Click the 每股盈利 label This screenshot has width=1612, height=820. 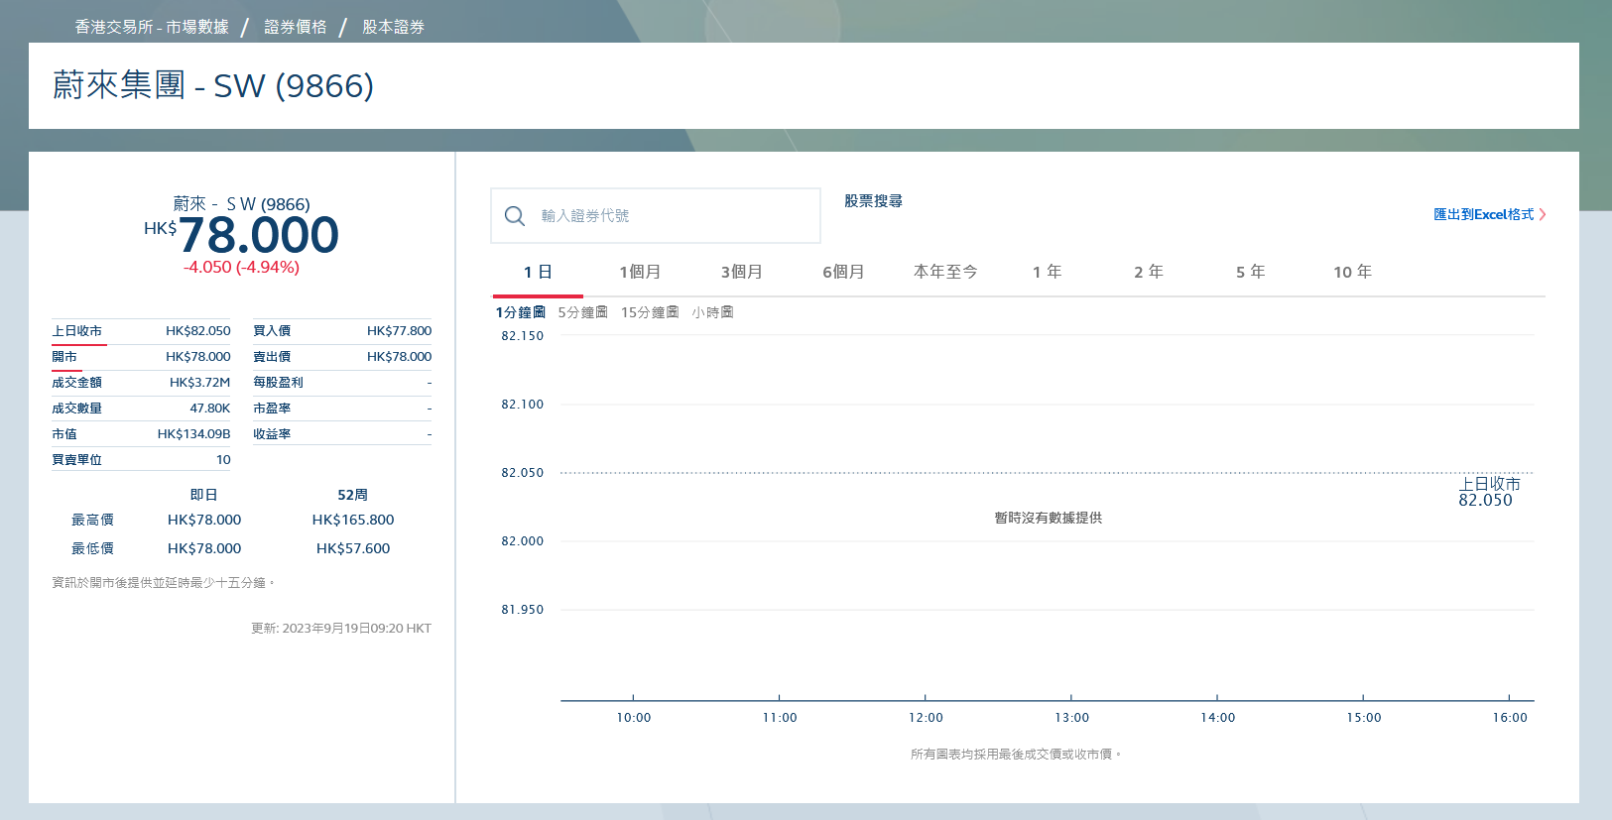[278, 383]
